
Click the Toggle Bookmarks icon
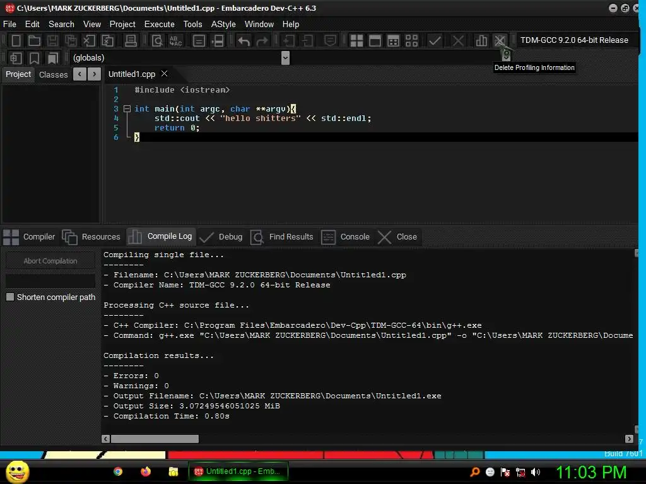point(34,58)
